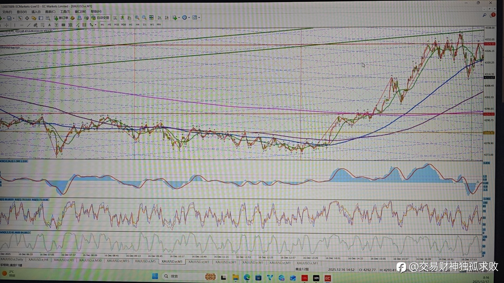The height and width of the screenshot is (283, 504).
Task: Open the templates dropdown arrow
Action: point(199,18)
